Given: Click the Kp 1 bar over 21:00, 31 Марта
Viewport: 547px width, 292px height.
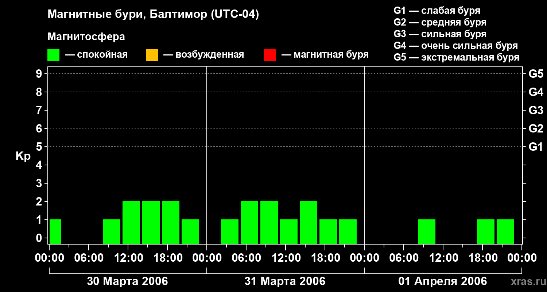Looking at the screenshot, I should coord(348,231).
